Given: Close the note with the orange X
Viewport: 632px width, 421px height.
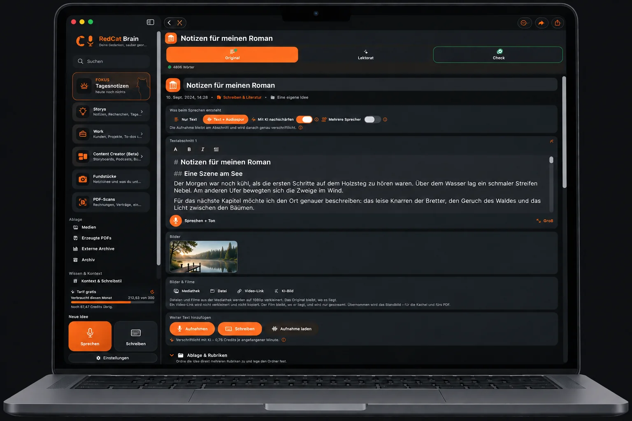Looking at the screenshot, I should click(180, 23).
